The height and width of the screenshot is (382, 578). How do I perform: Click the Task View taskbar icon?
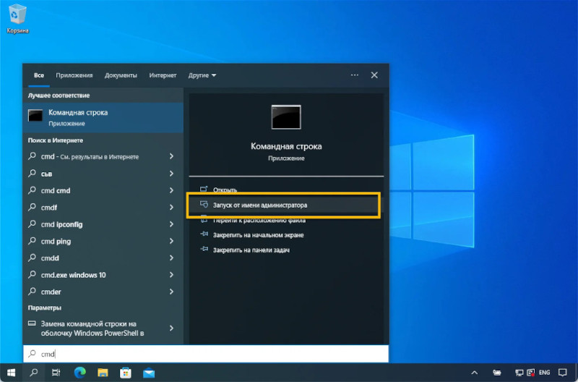(56, 373)
